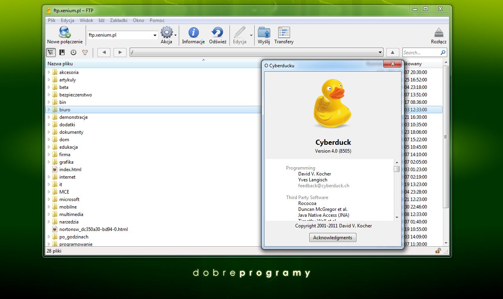The image size is (503, 299).
Task: Open the Edycja menu in menu bar
Action: pyautogui.click(x=68, y=20)
